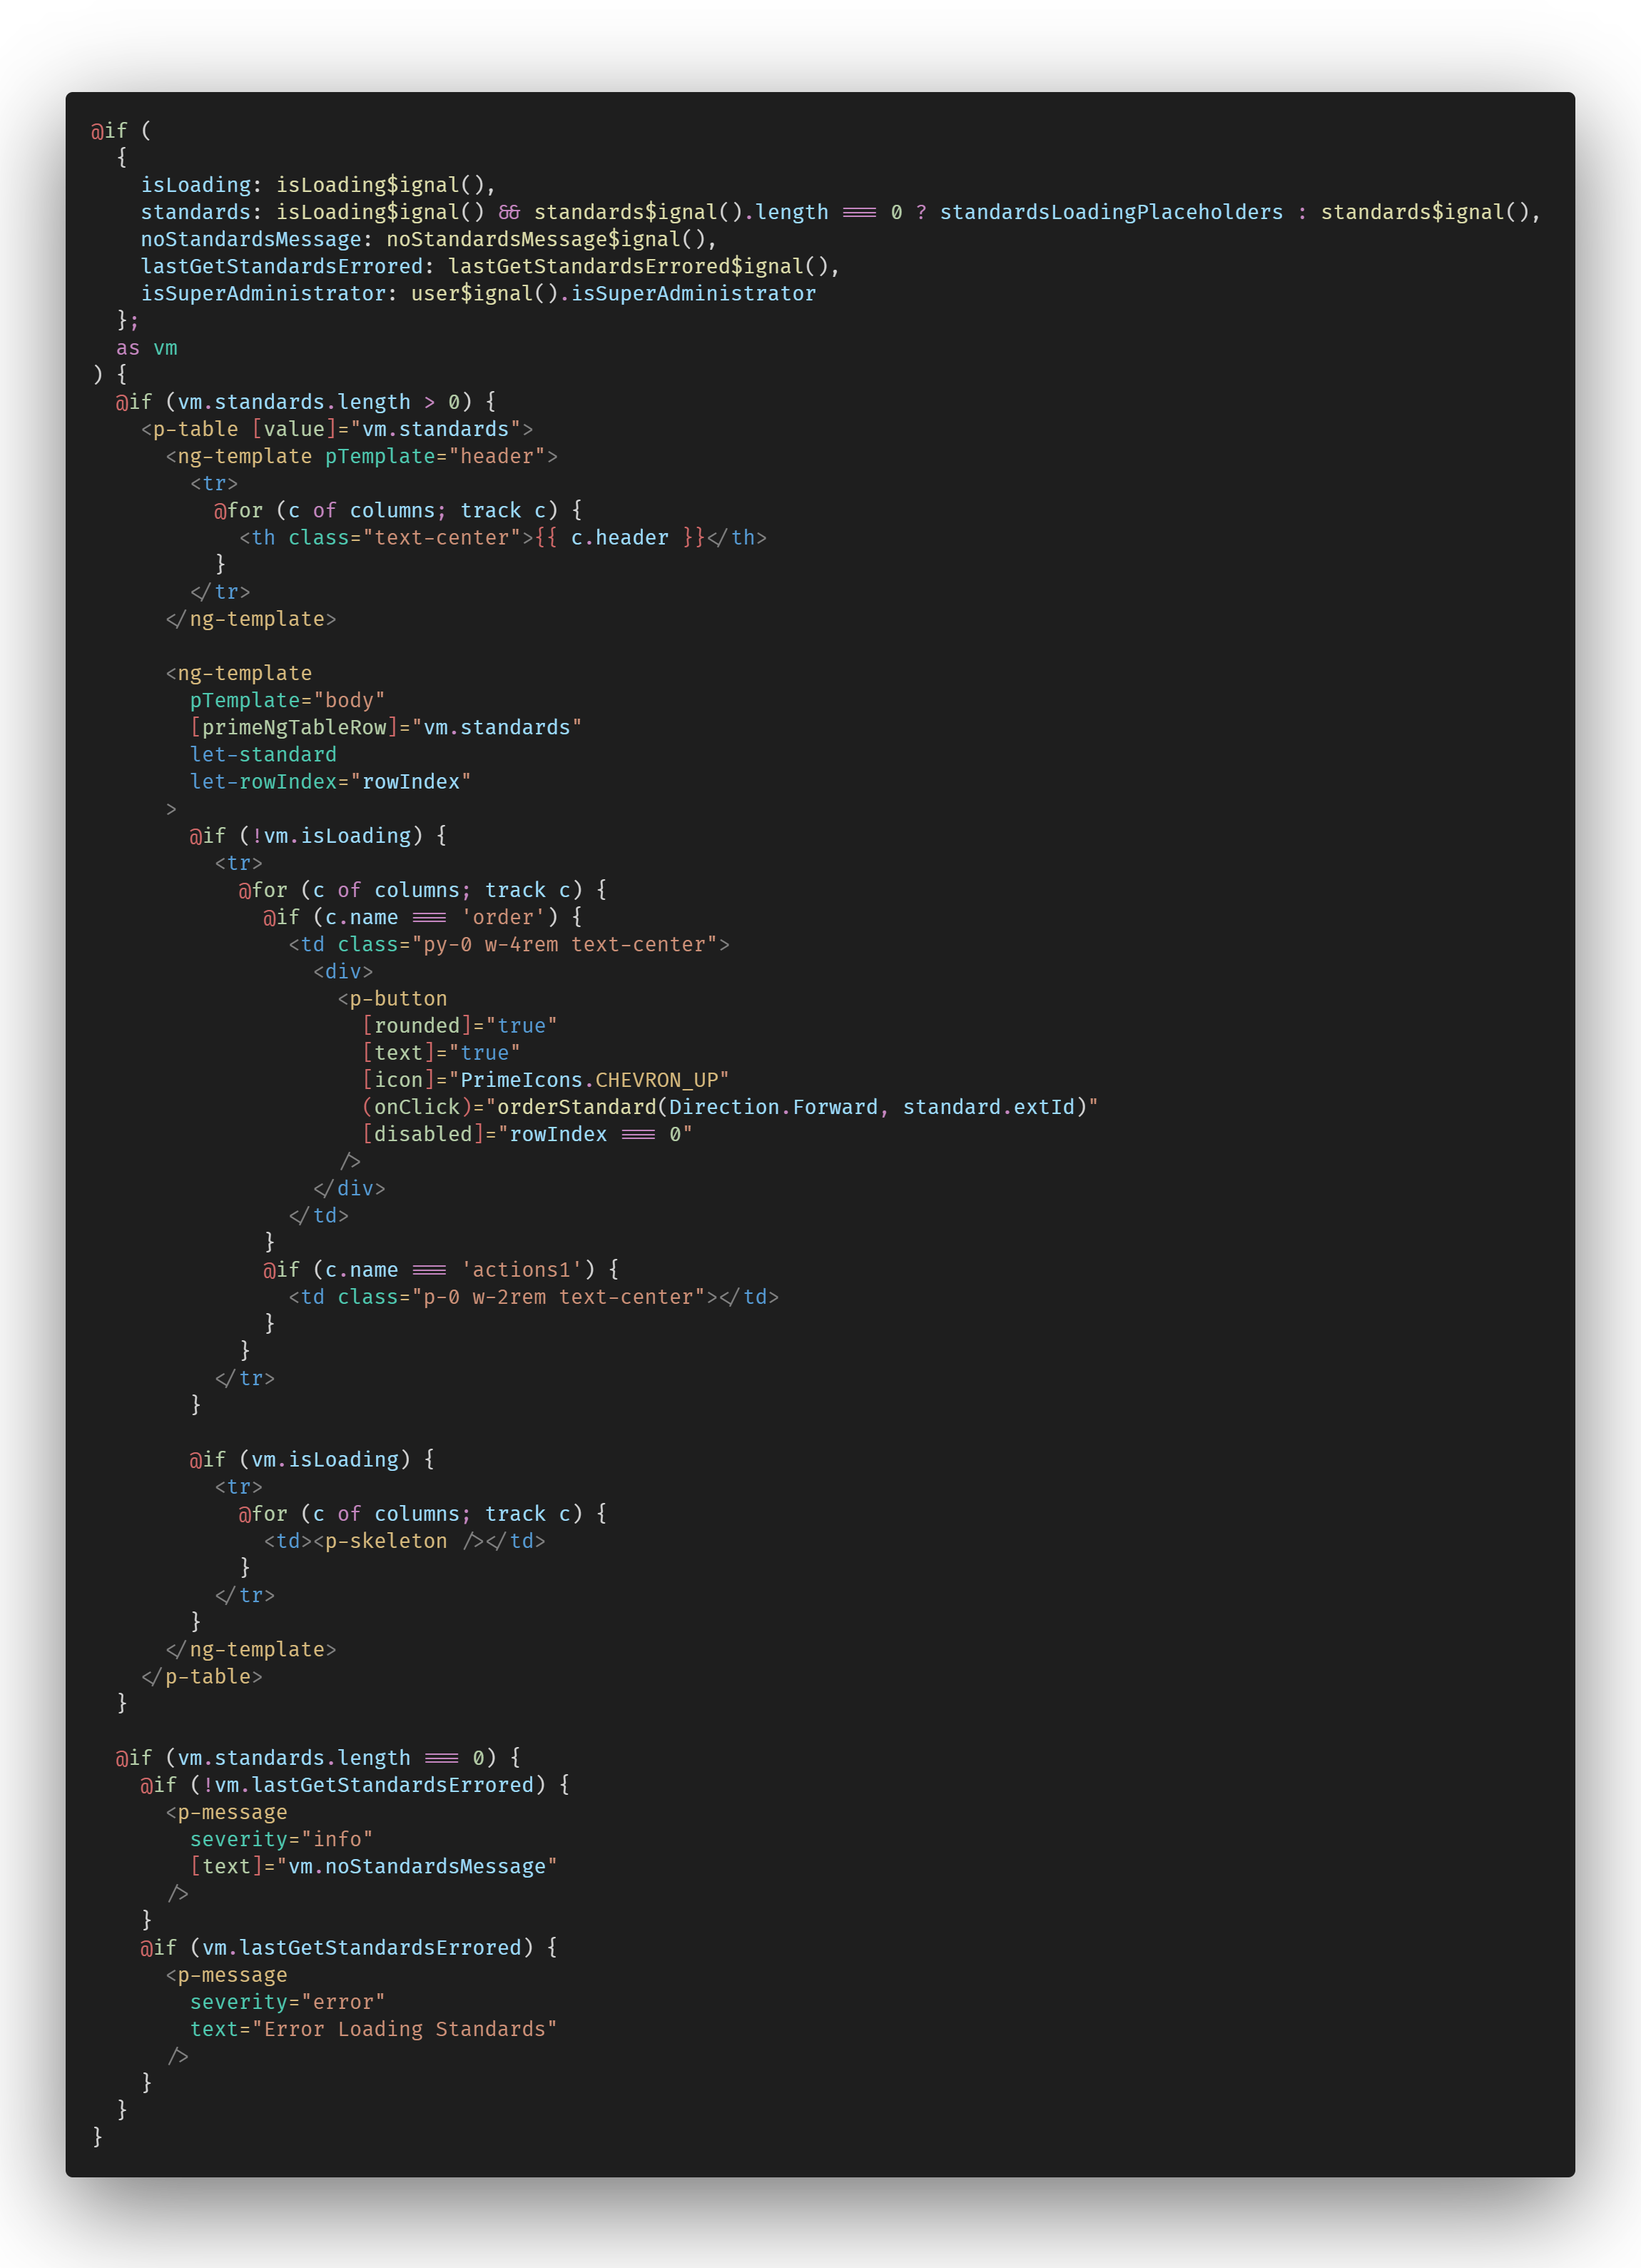Click 'severity="error"' attribute line
1641x2268 pixels.
[288, 2002]
